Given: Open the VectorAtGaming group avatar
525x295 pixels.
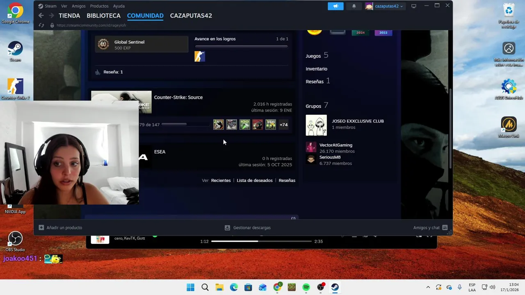Looking at the screenshot, I should (x=311, y=147).
